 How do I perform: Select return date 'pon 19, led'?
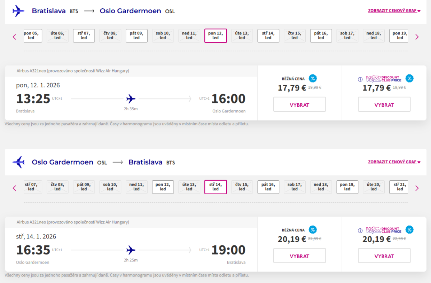click(347, 187)
